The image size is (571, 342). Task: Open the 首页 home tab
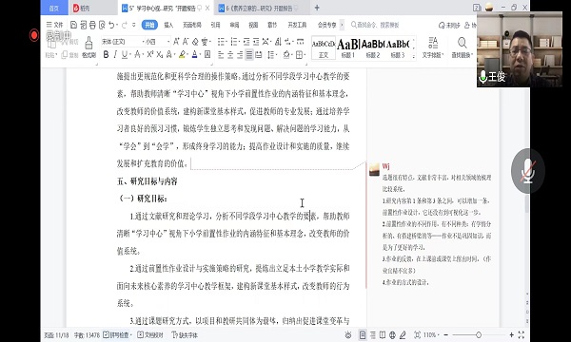pyautogui.click(x=54, y=8)
